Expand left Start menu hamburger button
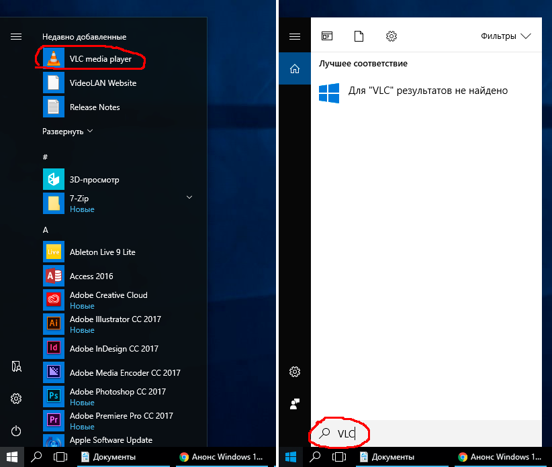Viewport: 552px width, 467px height. tap(16, 37)
